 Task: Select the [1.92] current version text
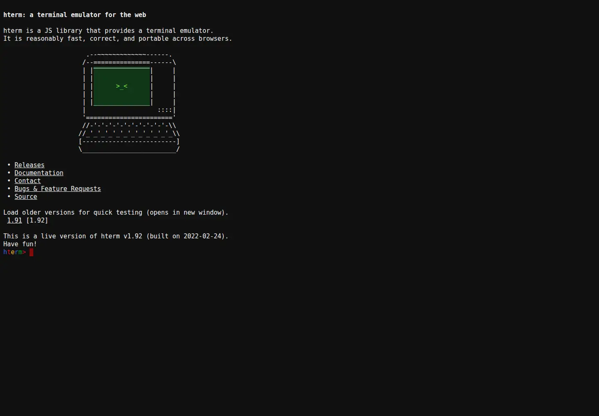click(37, 220)
